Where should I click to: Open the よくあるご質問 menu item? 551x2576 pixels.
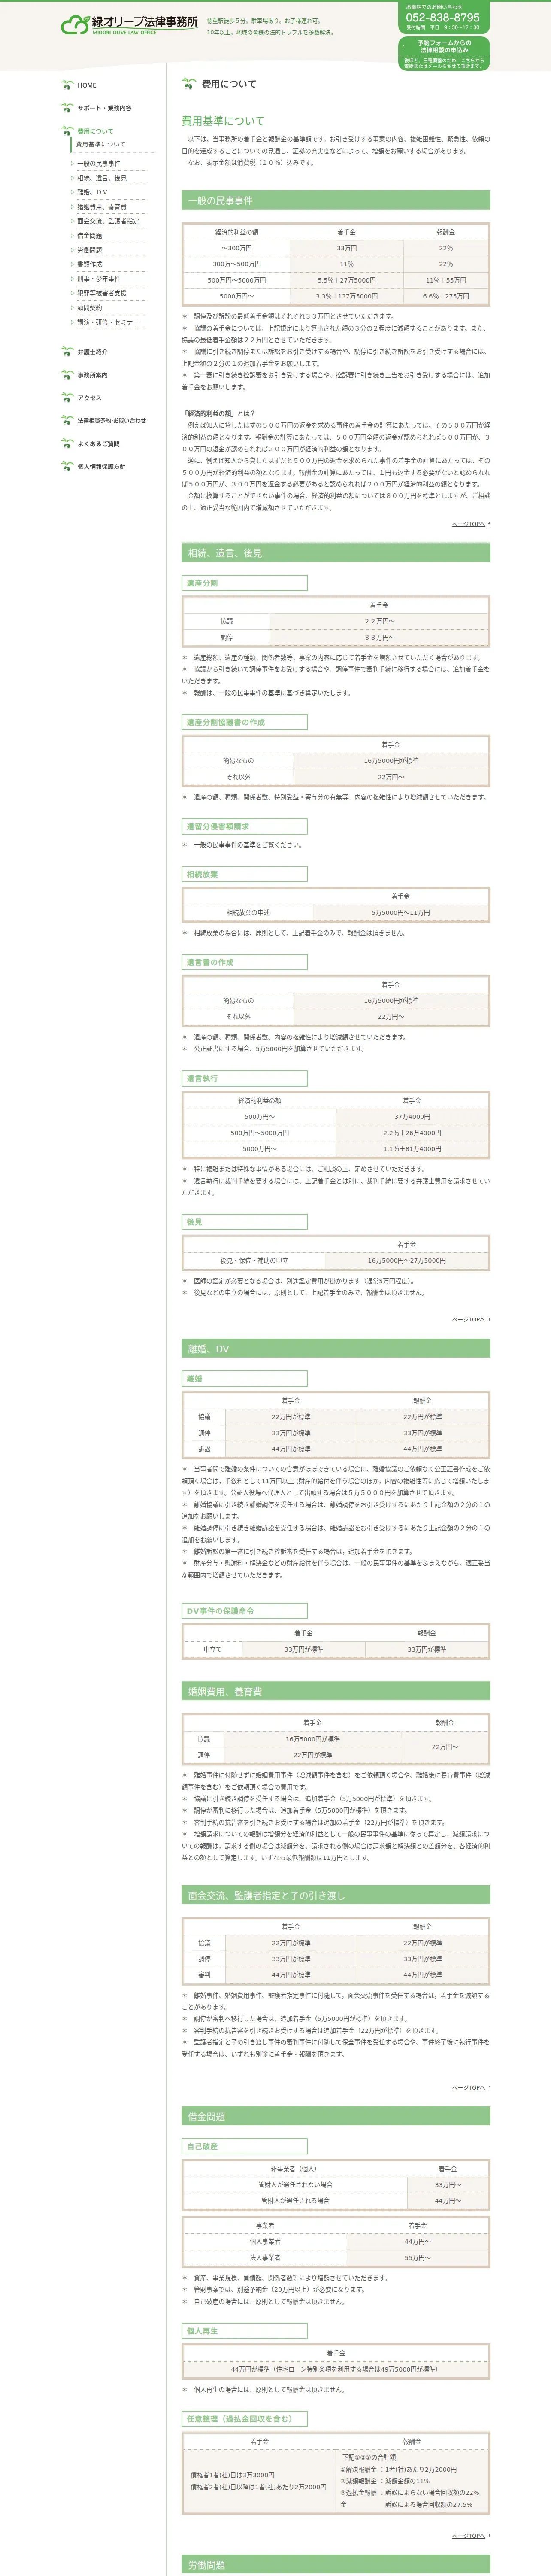click(x=99, y=444)
